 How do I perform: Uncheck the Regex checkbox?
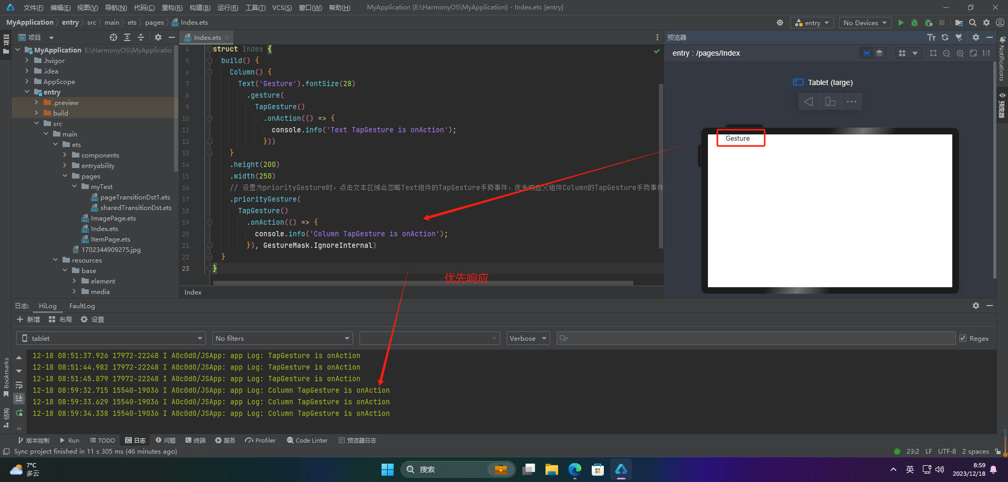pos(963,338)
